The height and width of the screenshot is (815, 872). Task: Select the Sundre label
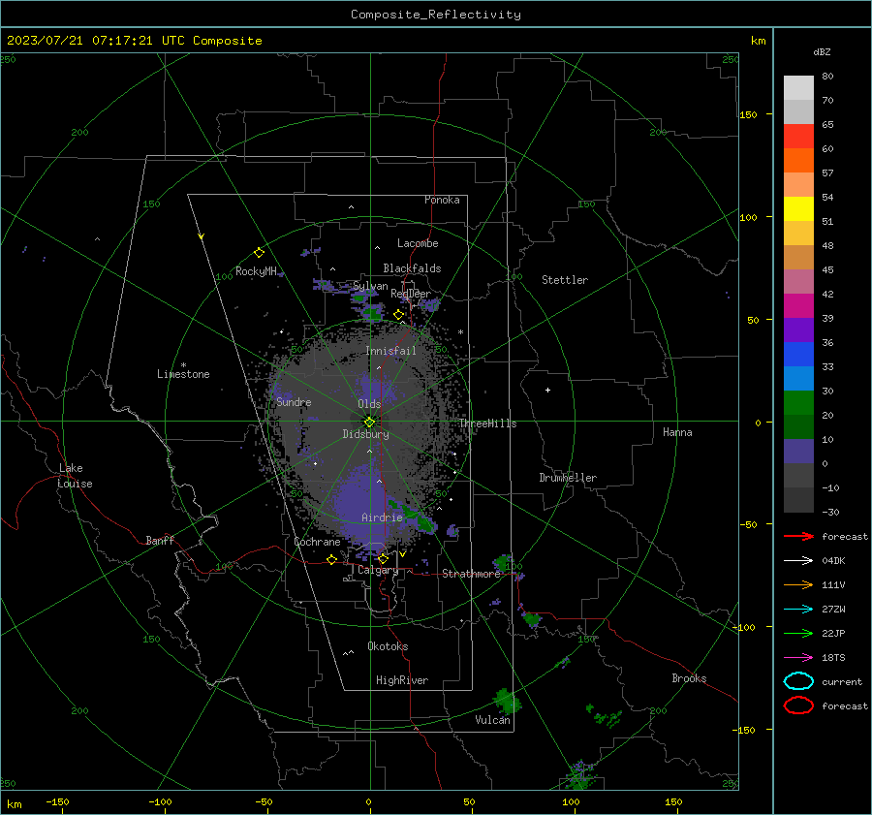294,401
